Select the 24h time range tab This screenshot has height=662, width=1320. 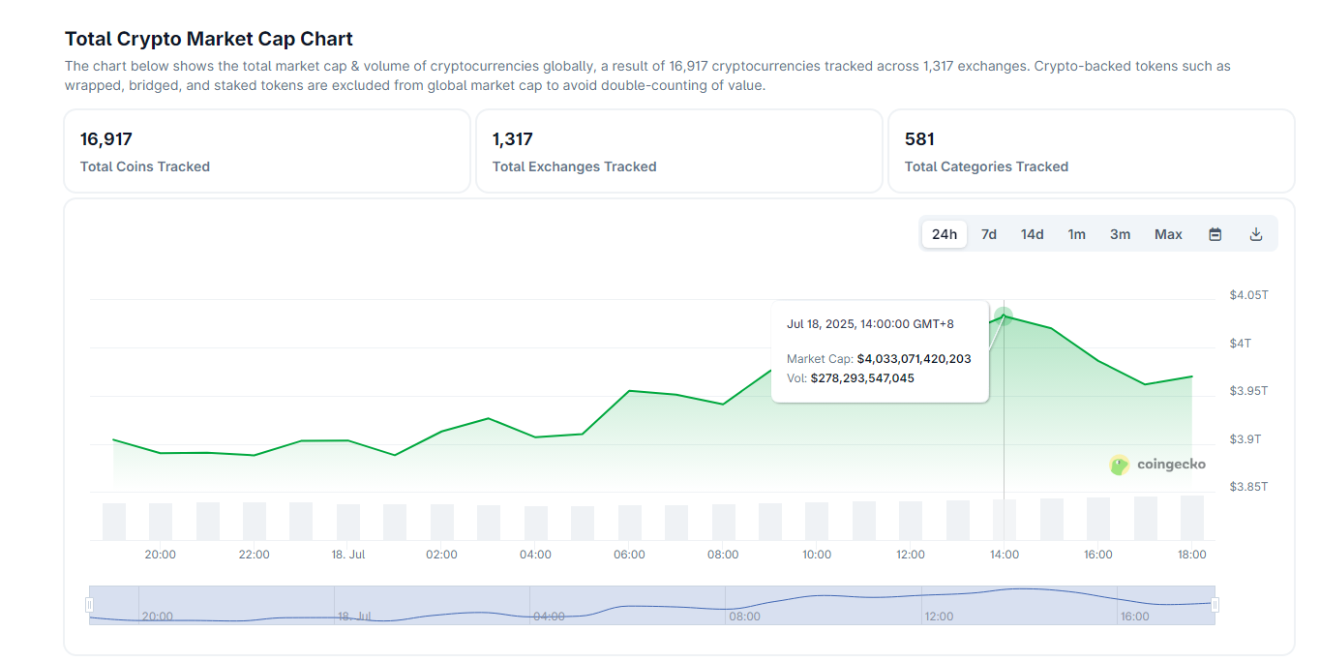point(945,234)
